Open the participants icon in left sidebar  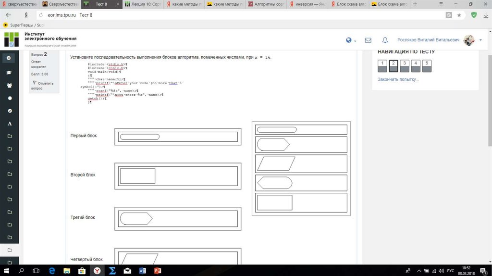coord(10,86)
